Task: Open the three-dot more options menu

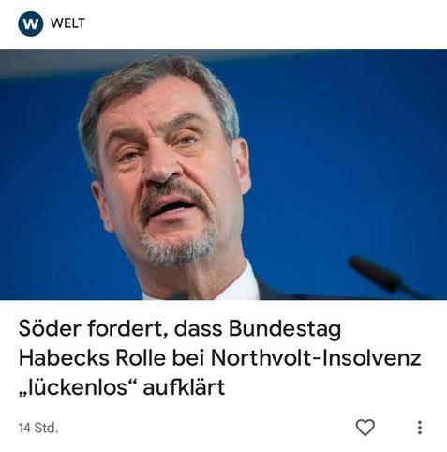Action: coord(420,428)
